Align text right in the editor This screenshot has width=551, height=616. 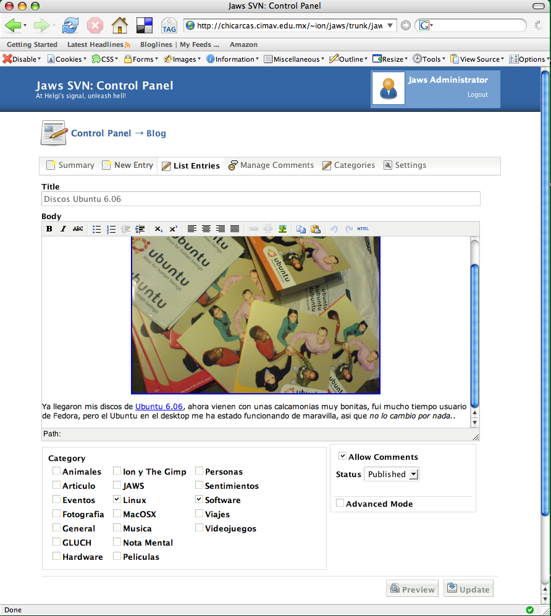(x=221, y=228)
